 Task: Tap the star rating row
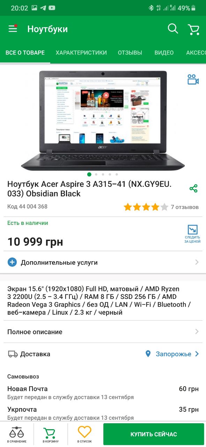tap(146, 207)
